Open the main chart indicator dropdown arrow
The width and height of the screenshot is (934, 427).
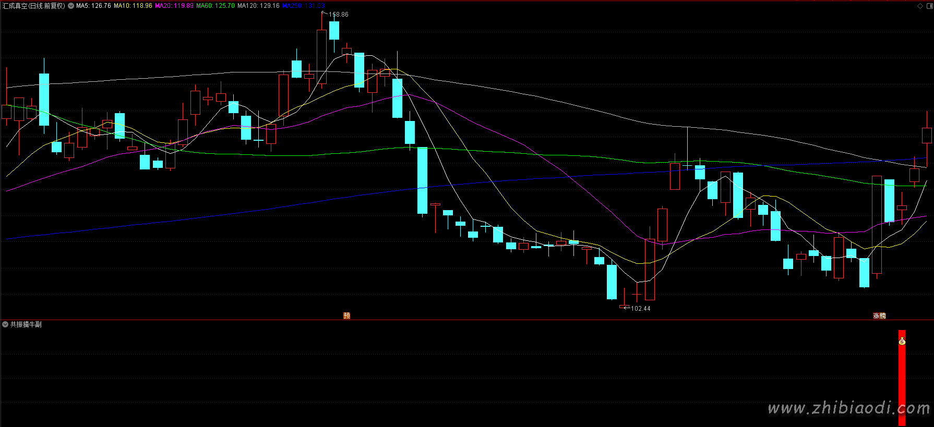coord(71,6)
